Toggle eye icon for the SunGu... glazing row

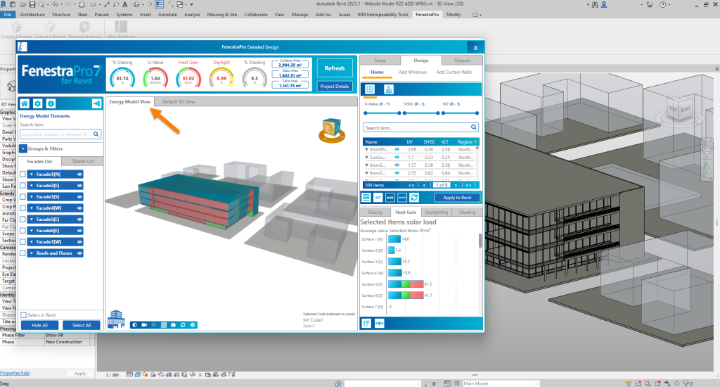(x=397, y=157)
